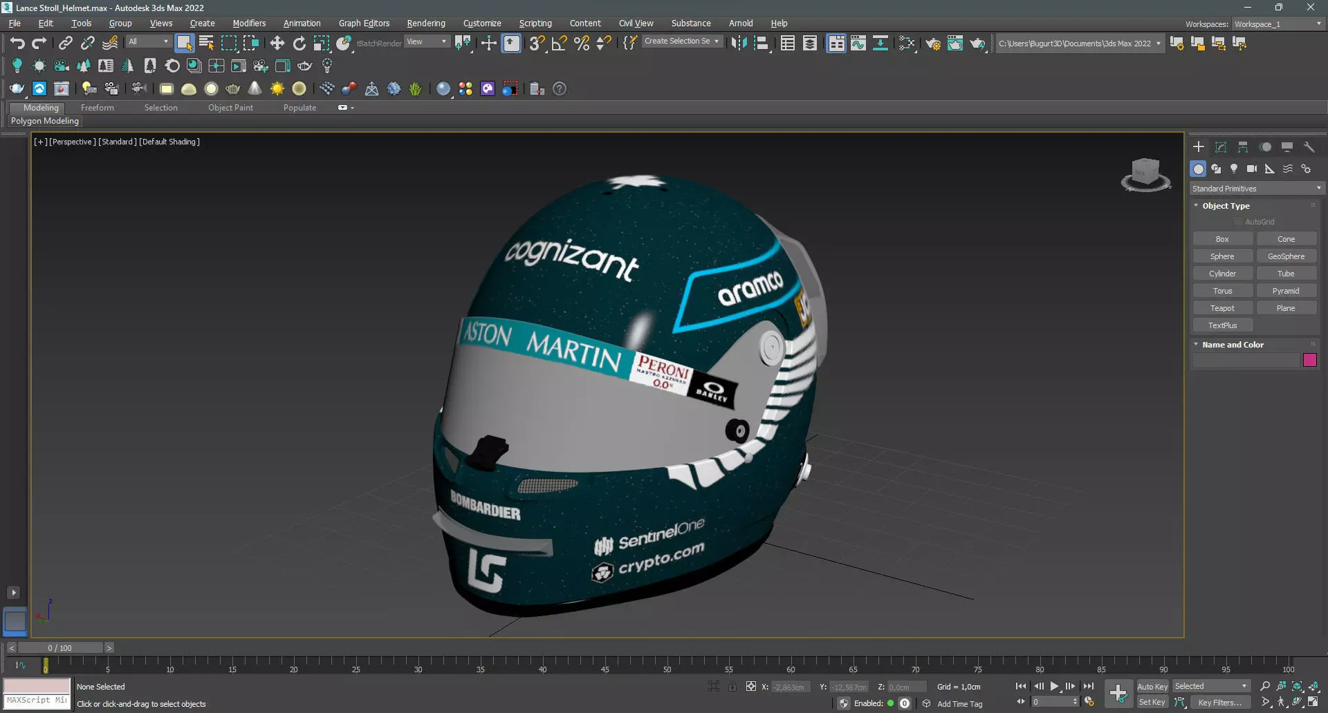Create a Box primitive
The image size is (1328, 713).
point(1222,239)
